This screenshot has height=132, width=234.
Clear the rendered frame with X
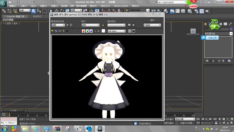[67, 31]
